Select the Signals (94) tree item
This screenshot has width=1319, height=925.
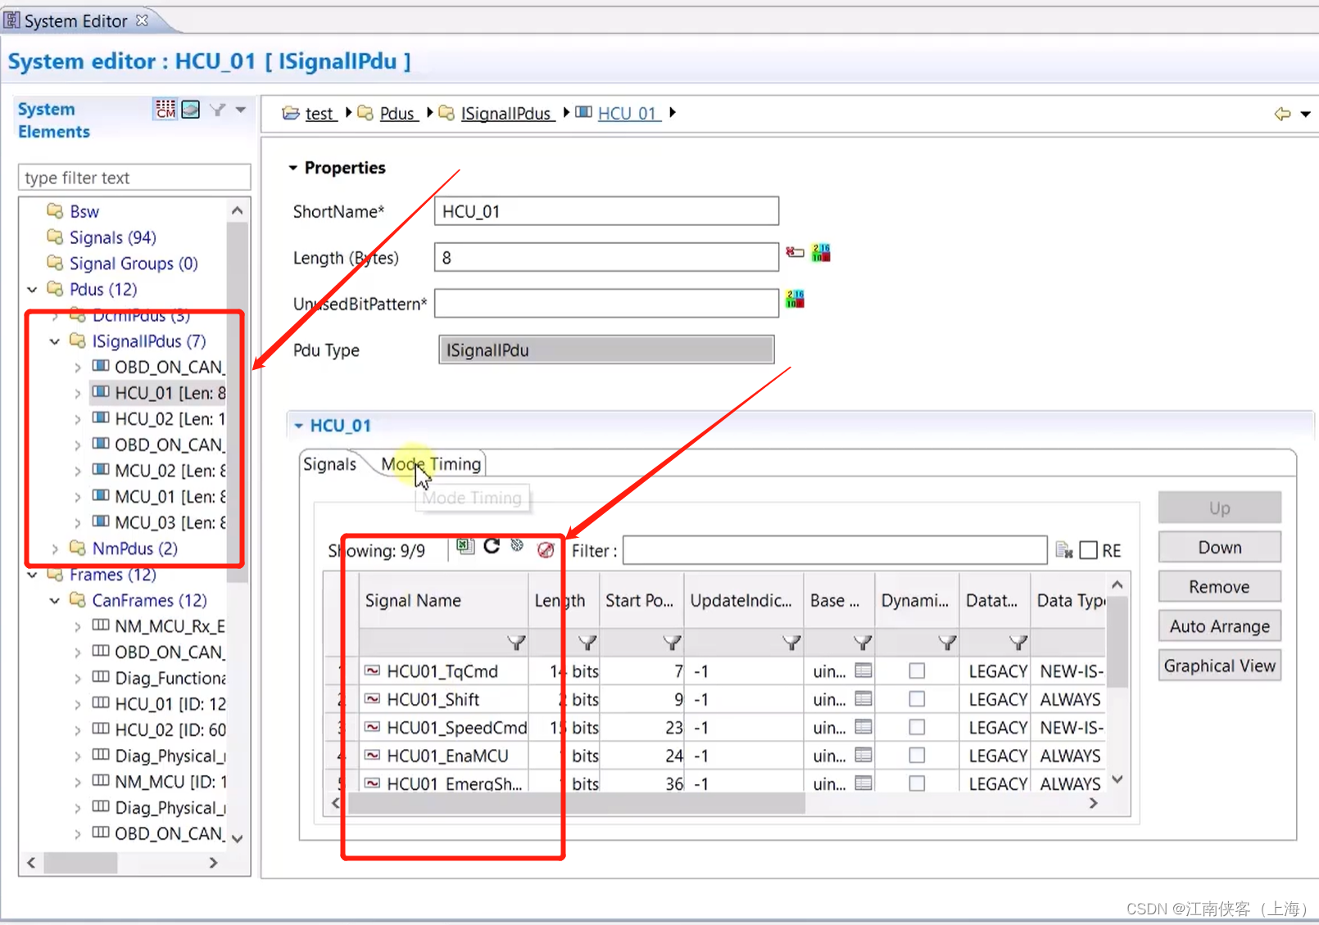[x=112, y=237]
